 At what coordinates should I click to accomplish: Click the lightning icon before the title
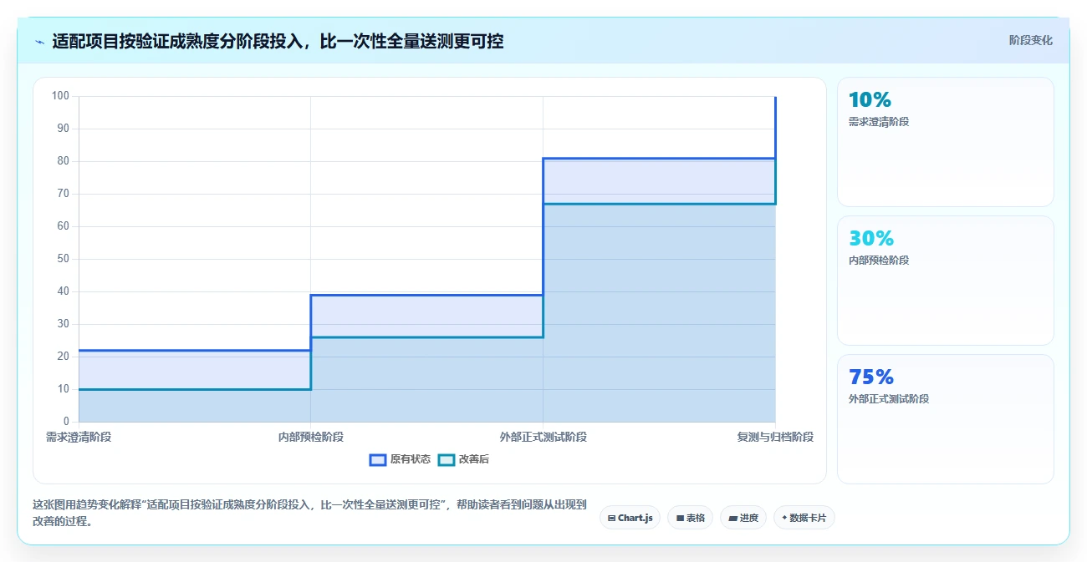point(39,42)
